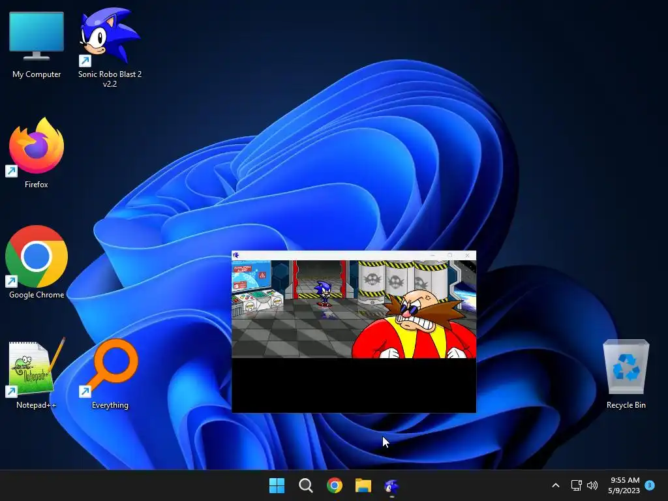Click Dr. Eggman in the game scene
The image size is (668, 501).
click(x=414, y=324)
